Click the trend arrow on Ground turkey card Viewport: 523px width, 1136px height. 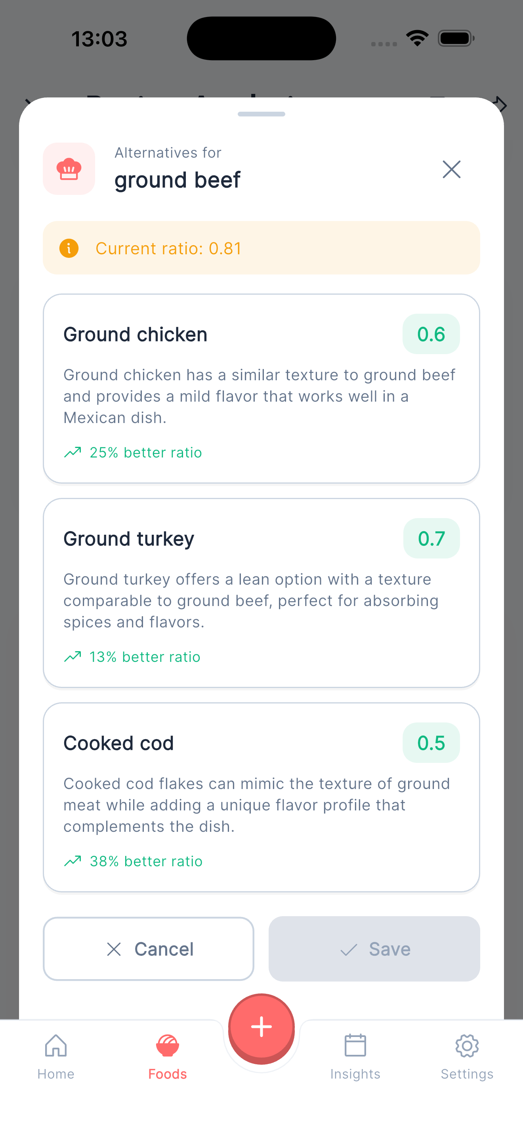point(73,656)
